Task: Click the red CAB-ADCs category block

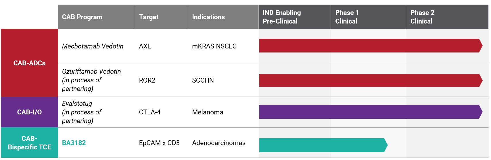Action: (29, 63)
